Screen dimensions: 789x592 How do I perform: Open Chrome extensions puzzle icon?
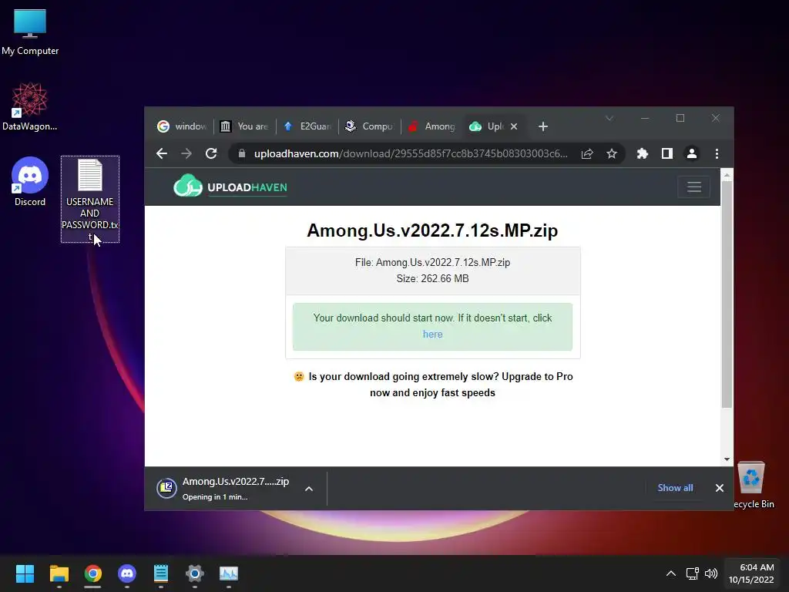[642, 153]
